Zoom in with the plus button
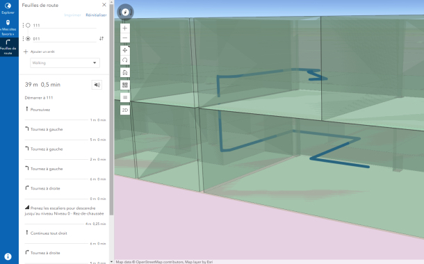Screen dimensions: 424x264 125,28
